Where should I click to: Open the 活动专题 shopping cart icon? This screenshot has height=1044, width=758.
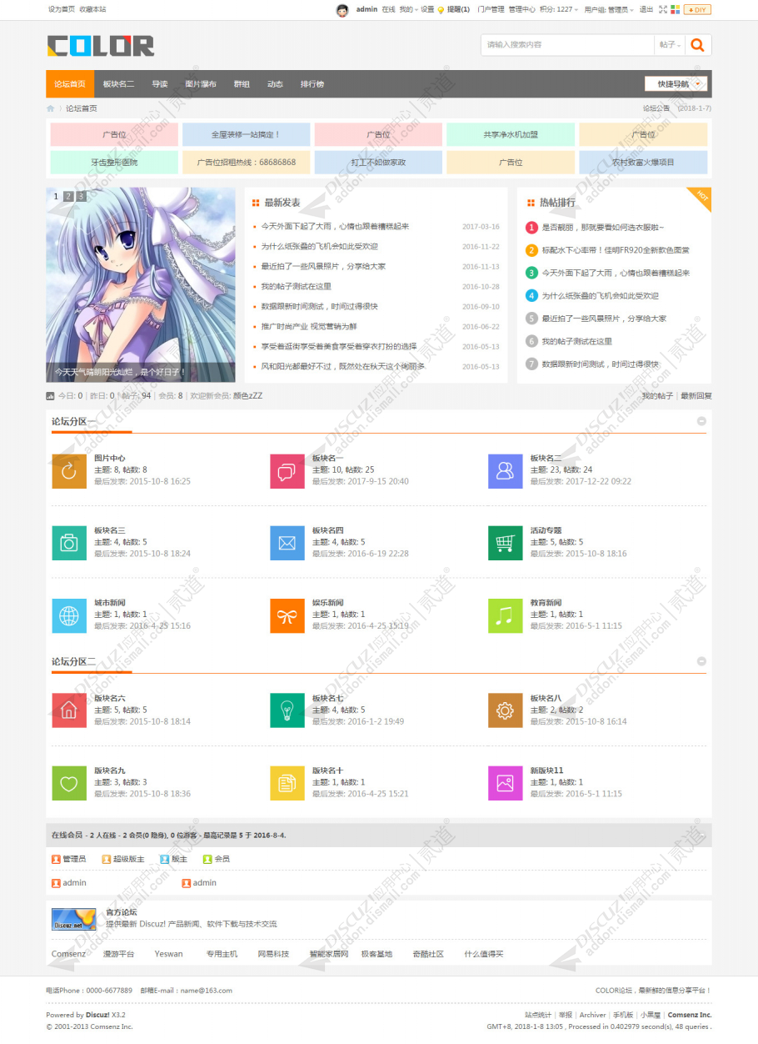pos(506,543)
